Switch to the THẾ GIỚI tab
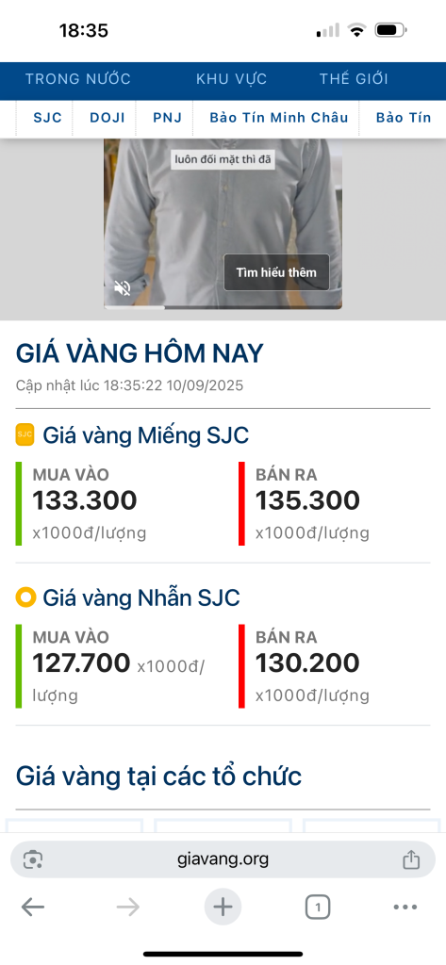446x965 pixels. tap(354, 79)
